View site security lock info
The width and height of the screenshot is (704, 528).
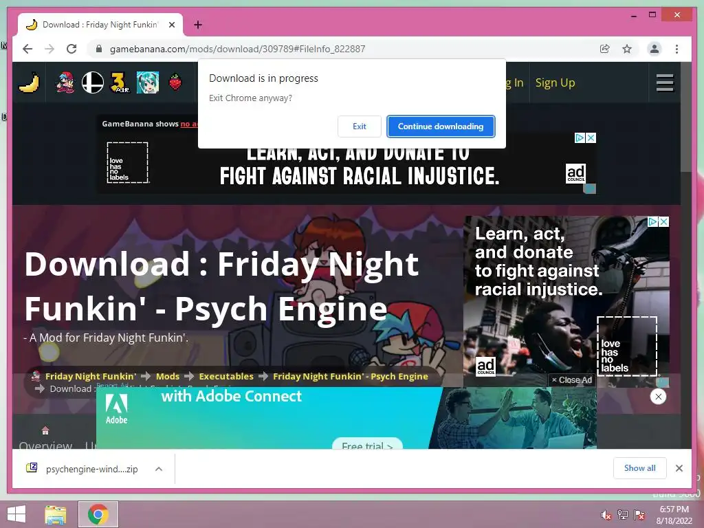[99, 49]
